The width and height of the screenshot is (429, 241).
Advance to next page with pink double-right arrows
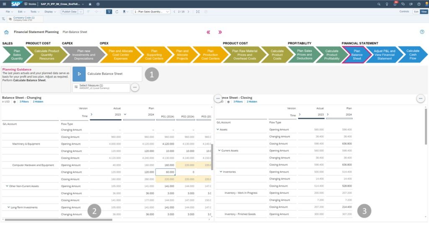coord(220,32)
